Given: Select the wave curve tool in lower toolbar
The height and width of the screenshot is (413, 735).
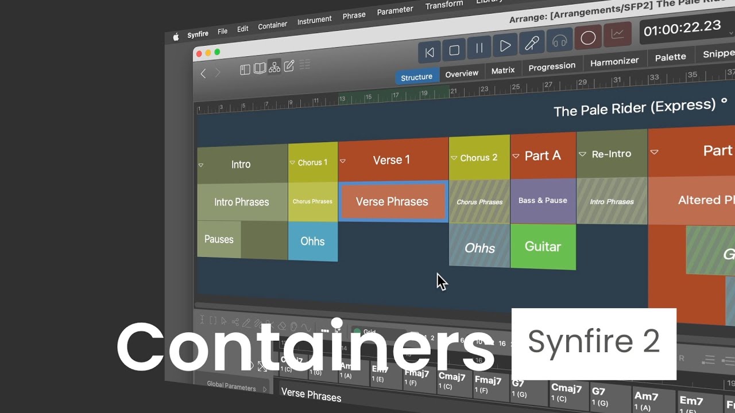Looking at the screenshot, I should coord(306,328).
